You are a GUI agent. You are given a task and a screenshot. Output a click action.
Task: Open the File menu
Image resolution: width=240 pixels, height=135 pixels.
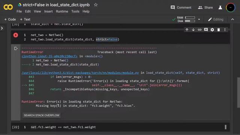(x=19, y=12)
